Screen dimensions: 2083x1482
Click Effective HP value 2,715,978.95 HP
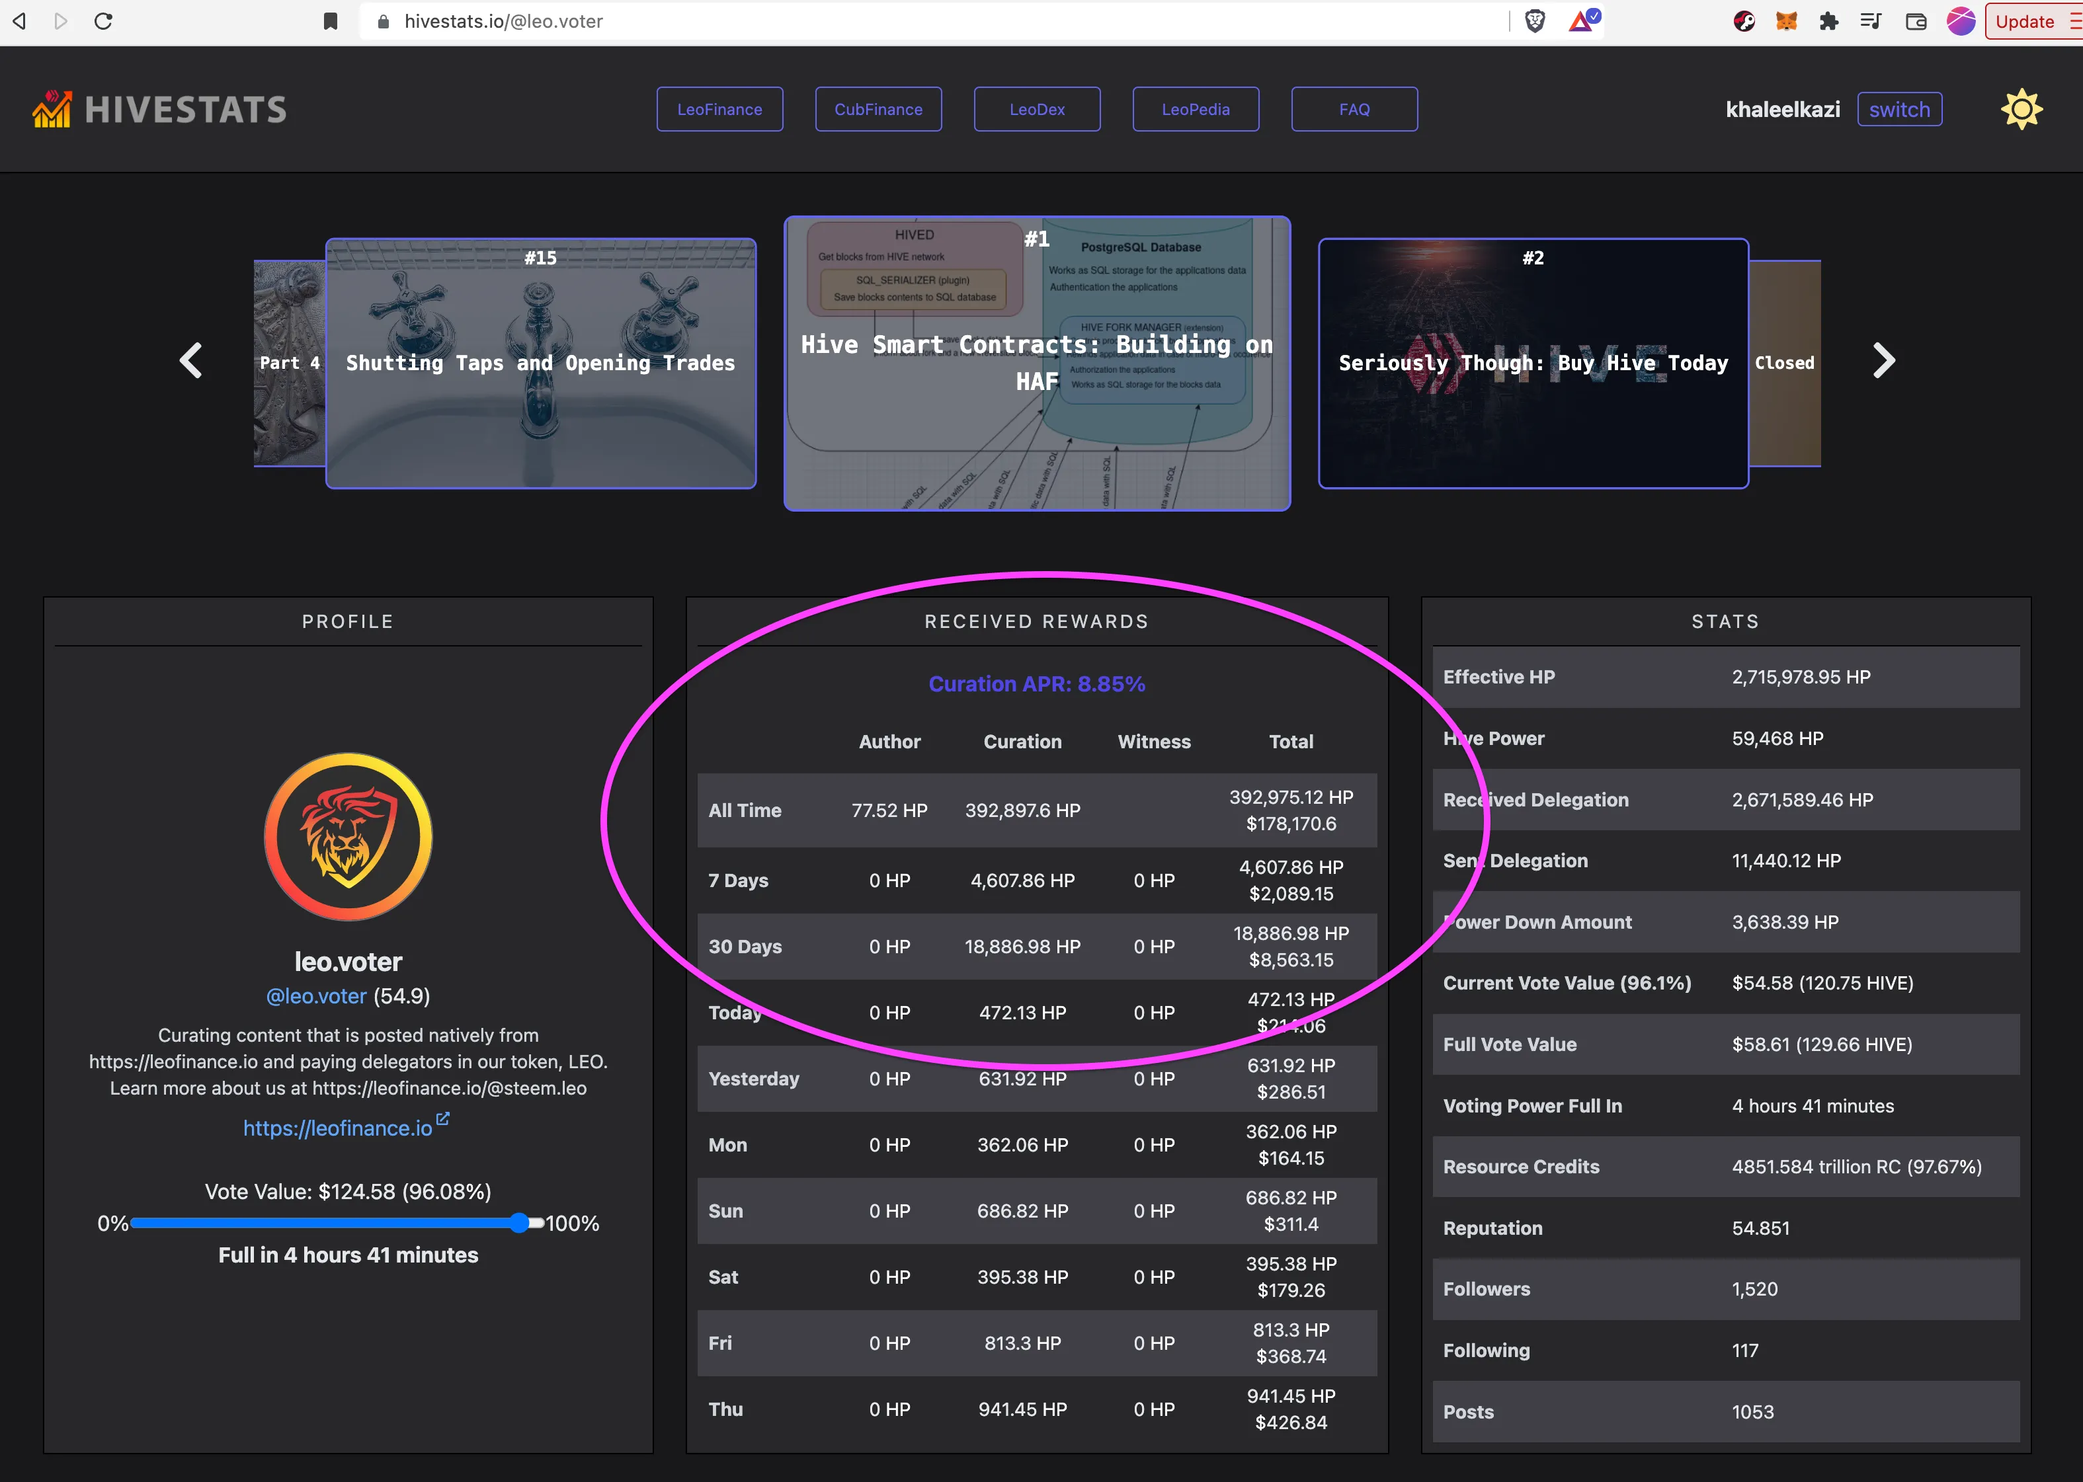[1801, 676]
